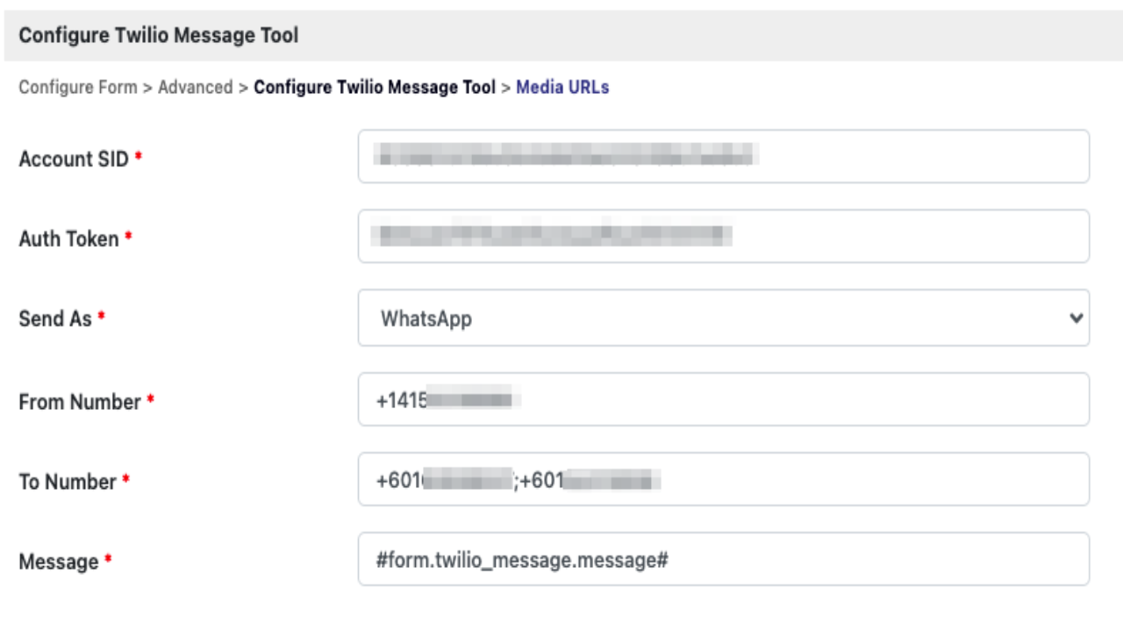Screen dimensions: 1123x632
Task: Click the first +601 number in To Number
Action: coord(444,480)
